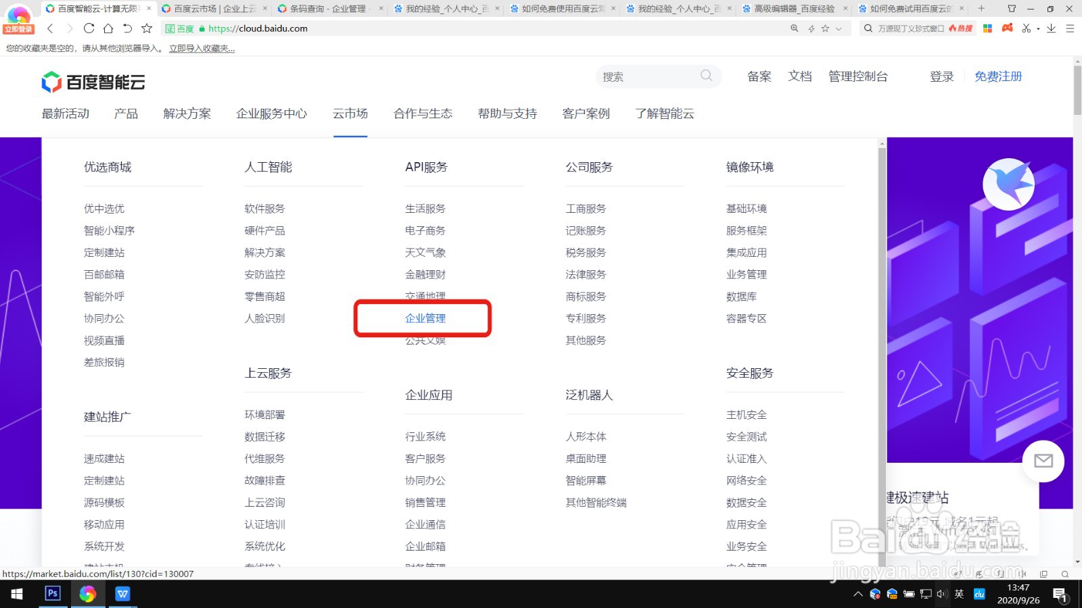
Task: Open the 帮助与支持 navigation menu
Action: click(x=506, y=113)
